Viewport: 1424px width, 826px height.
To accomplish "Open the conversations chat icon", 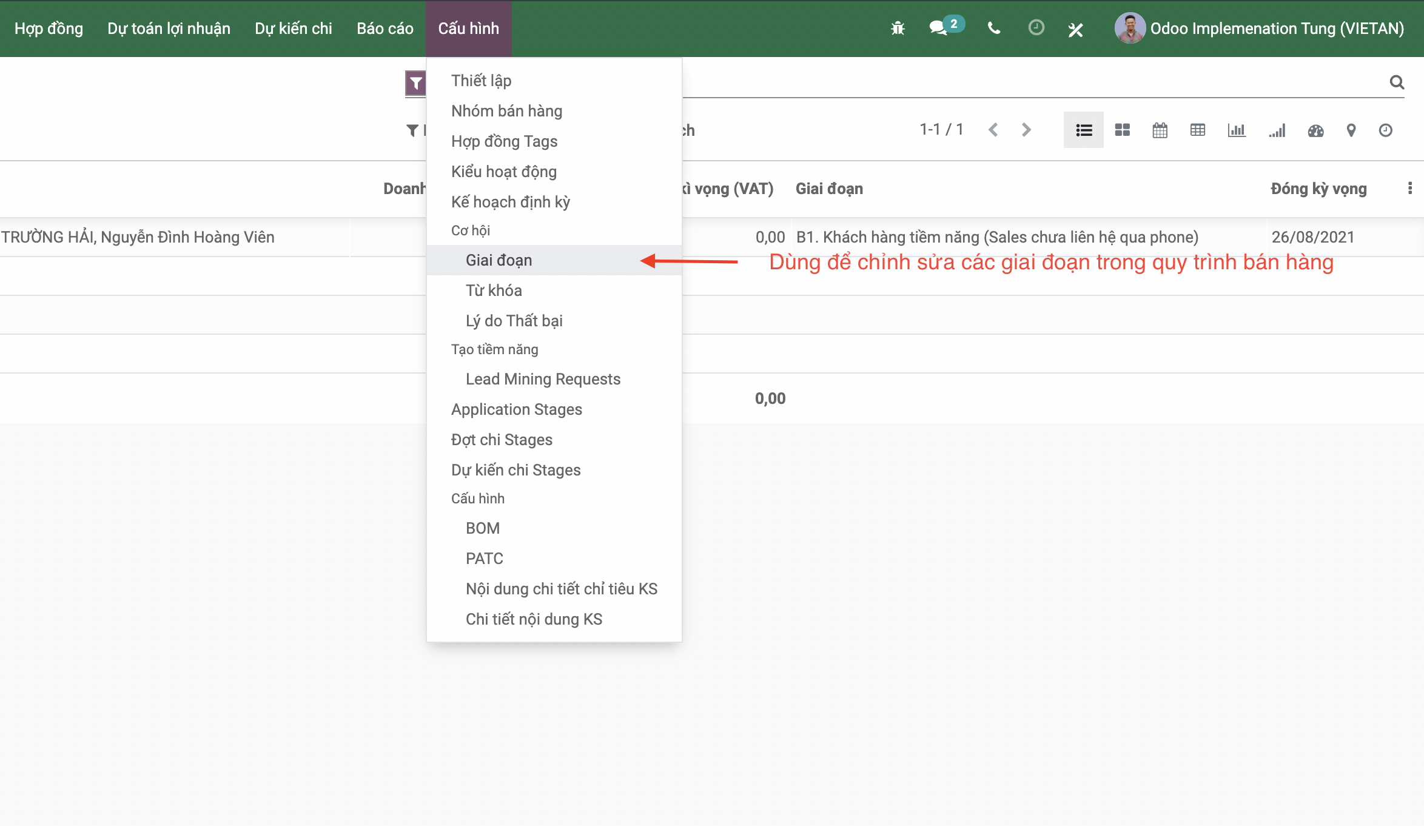I will [x=938, y=29].
